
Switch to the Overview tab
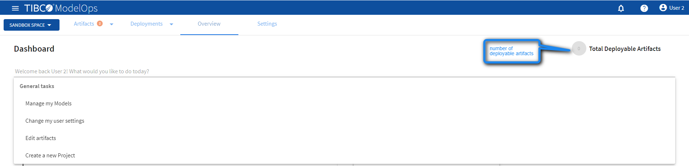click(209, 24)
